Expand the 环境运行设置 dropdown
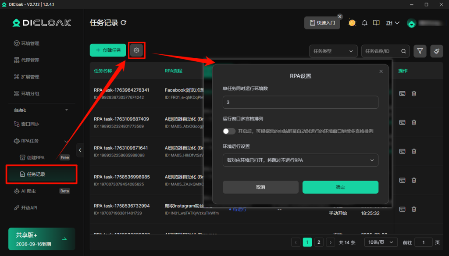Screen dimensions: 449x256 point(300,160)
